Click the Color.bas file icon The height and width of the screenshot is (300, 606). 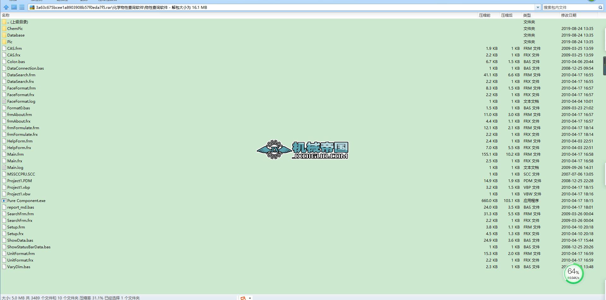tap(4, 61)
